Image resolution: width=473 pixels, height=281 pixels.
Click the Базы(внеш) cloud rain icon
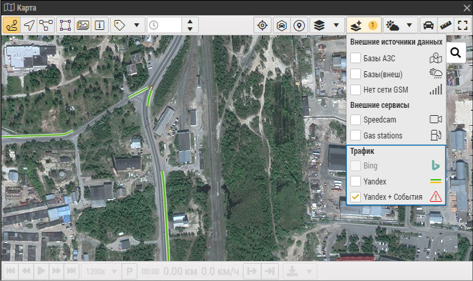point(436,73)
